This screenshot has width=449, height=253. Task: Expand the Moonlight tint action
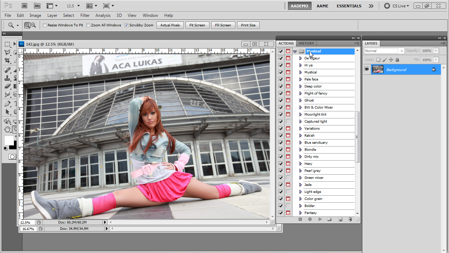tap(300, 115)
